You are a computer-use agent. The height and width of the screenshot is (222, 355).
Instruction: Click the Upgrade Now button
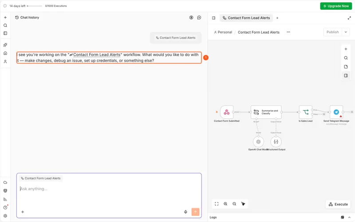pyautogui.click(x=336, y=6)
